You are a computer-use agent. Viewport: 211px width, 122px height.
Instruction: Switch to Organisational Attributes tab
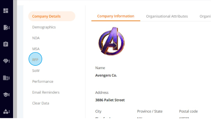coord(167,16)
